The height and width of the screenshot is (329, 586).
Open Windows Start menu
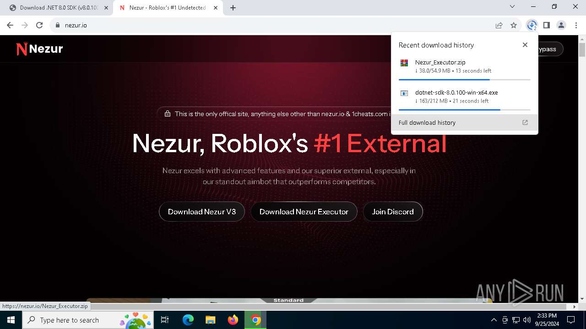click(x=11, y=320)
